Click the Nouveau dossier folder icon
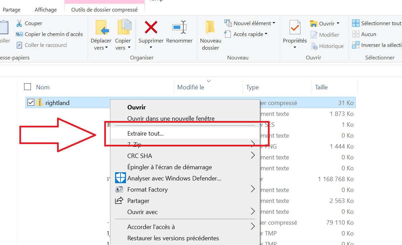This screenshot has width=402, height=245. [210, 27]
